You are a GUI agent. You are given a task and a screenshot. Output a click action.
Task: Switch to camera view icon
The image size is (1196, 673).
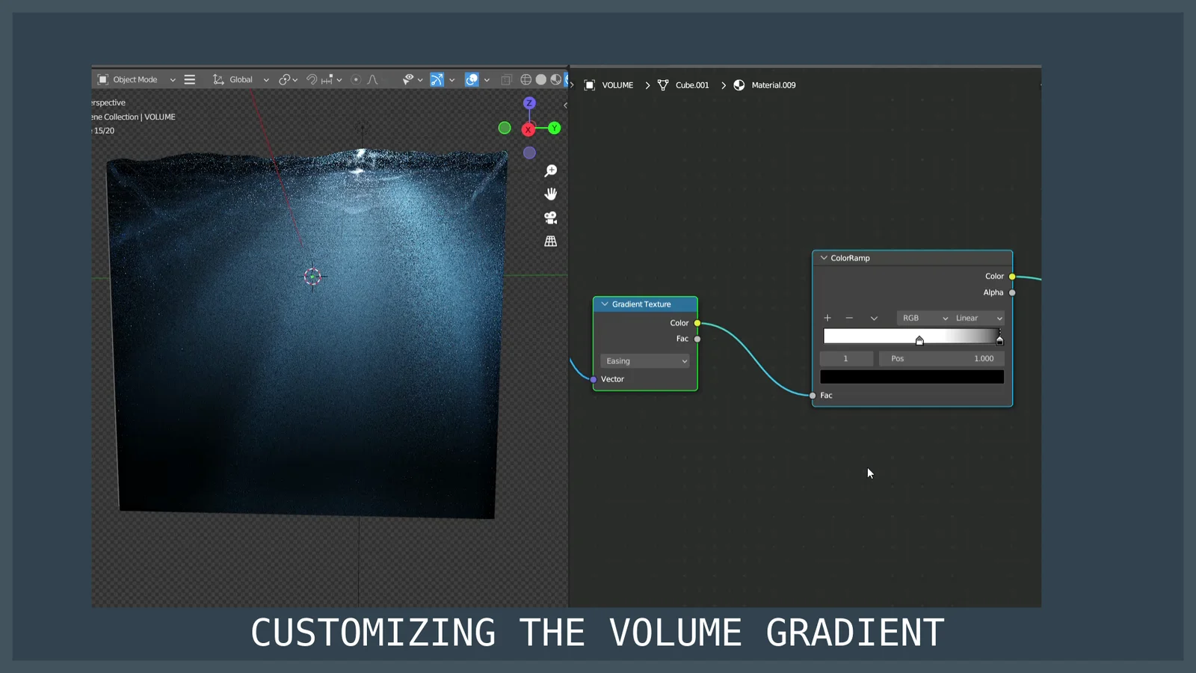coord(551,218)
